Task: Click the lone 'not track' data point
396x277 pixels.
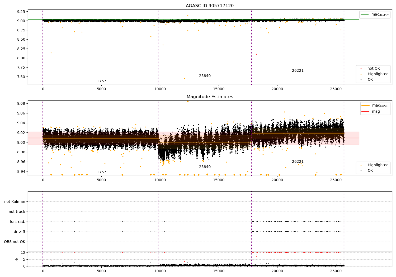Action: click(x=82, y=212)
